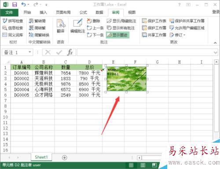Open 简繁转换 dialog
The image size is (220, 169).
(39, 35)
